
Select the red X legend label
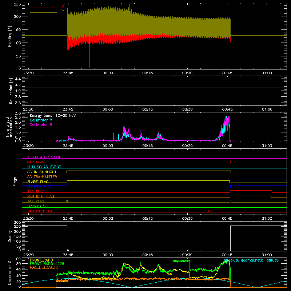point(63,7)
